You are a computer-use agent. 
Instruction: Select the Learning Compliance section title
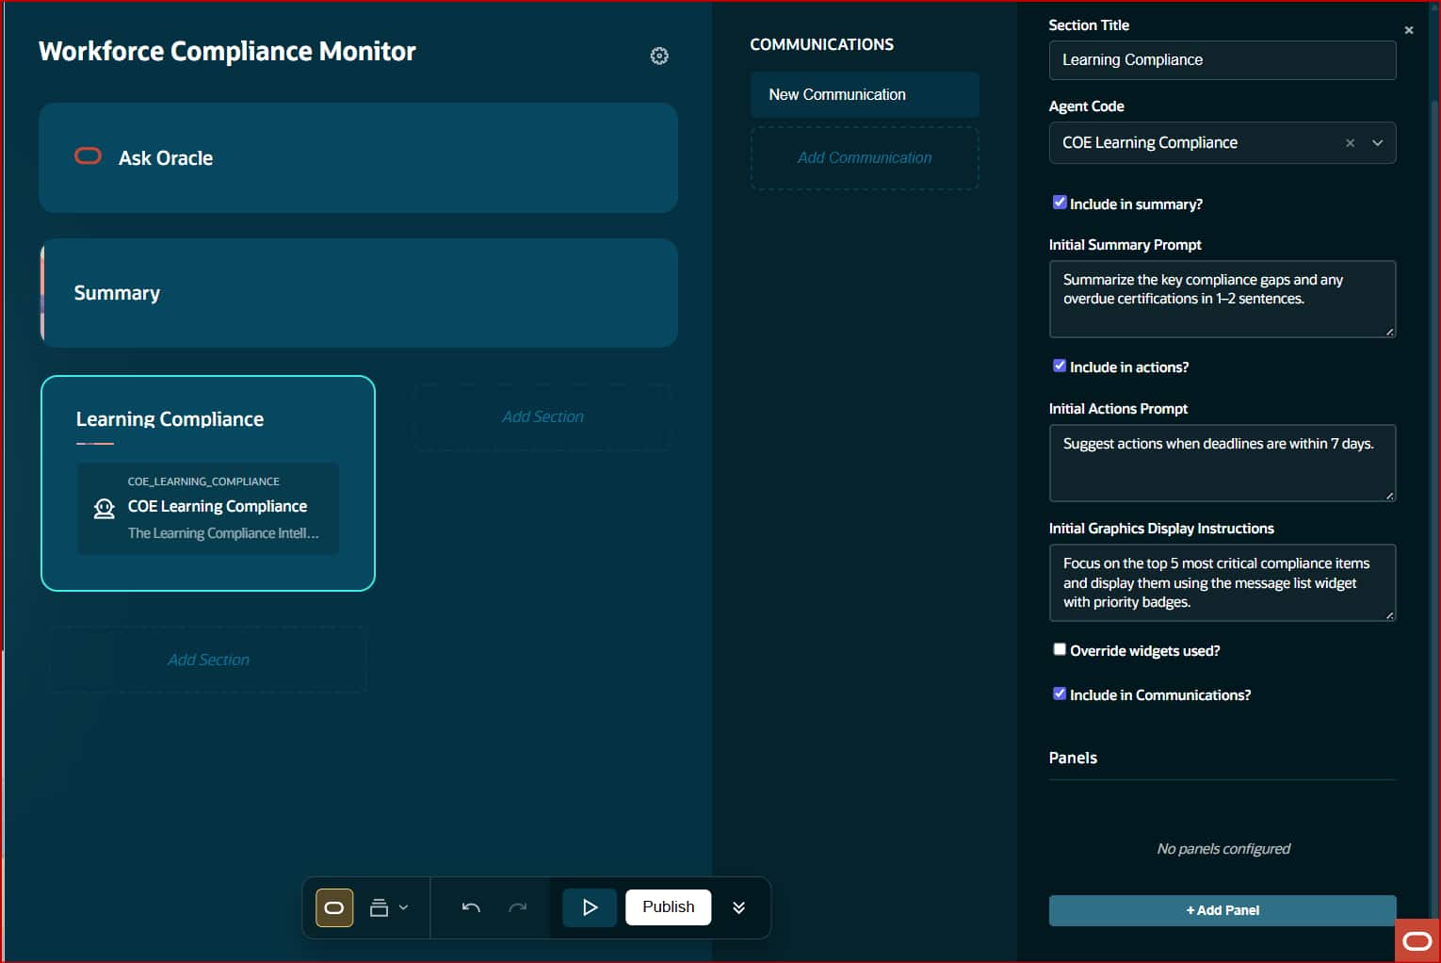click(170, 419)
